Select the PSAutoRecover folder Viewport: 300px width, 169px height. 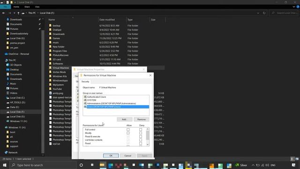click(60, 55)
